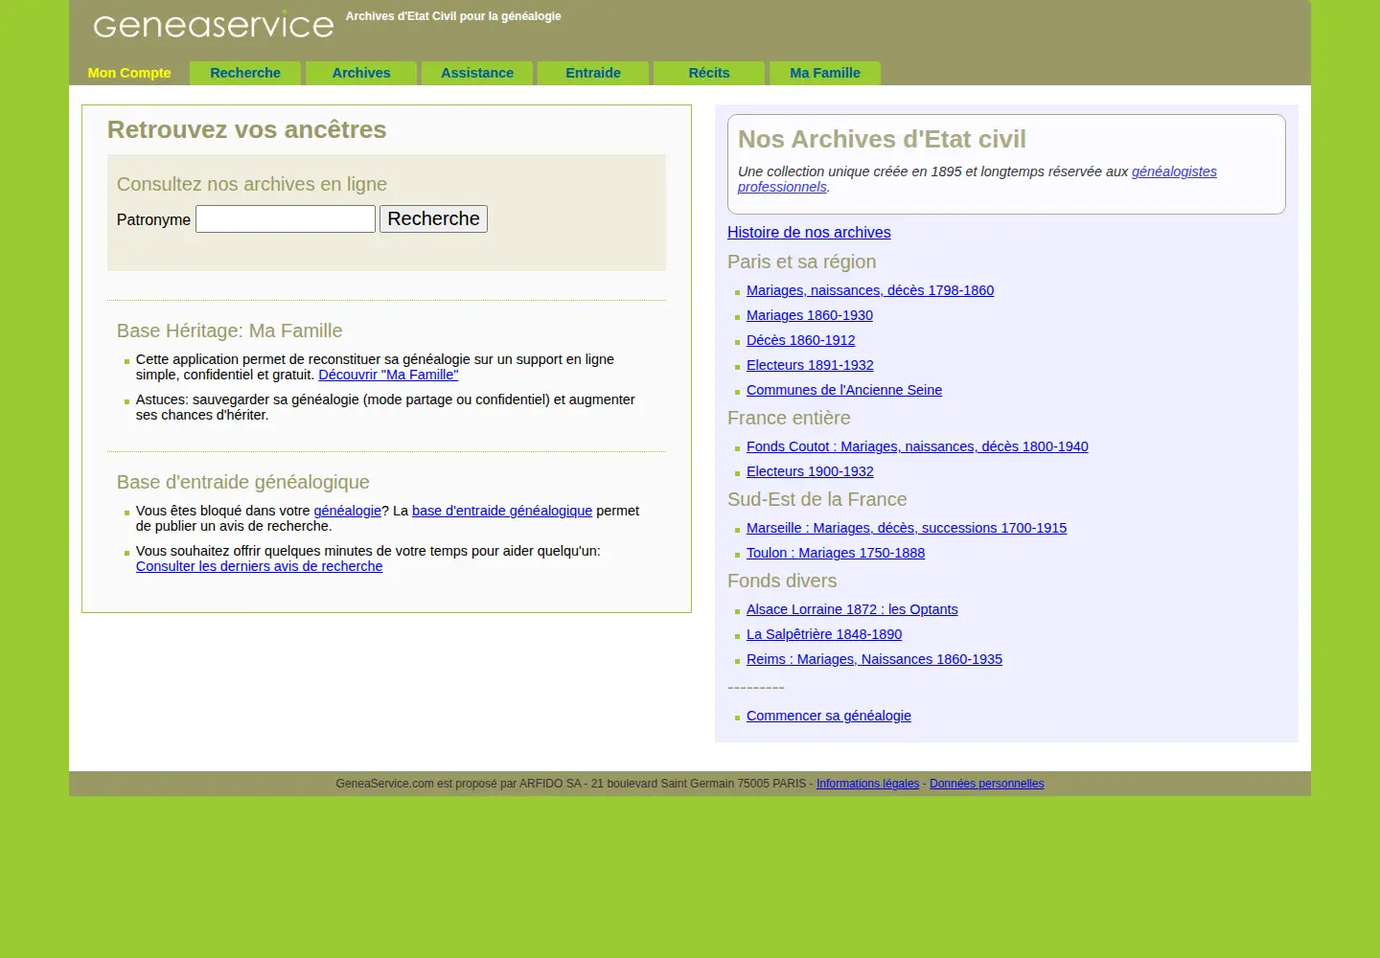Click the "Nos Archives d'Etat civil" heading
1380x958 pixels.
pos(882,139)
